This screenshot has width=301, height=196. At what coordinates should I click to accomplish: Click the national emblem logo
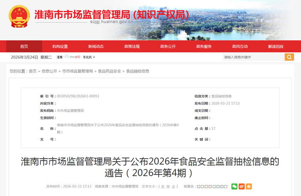pyautogui.click(x=19, y=16)
